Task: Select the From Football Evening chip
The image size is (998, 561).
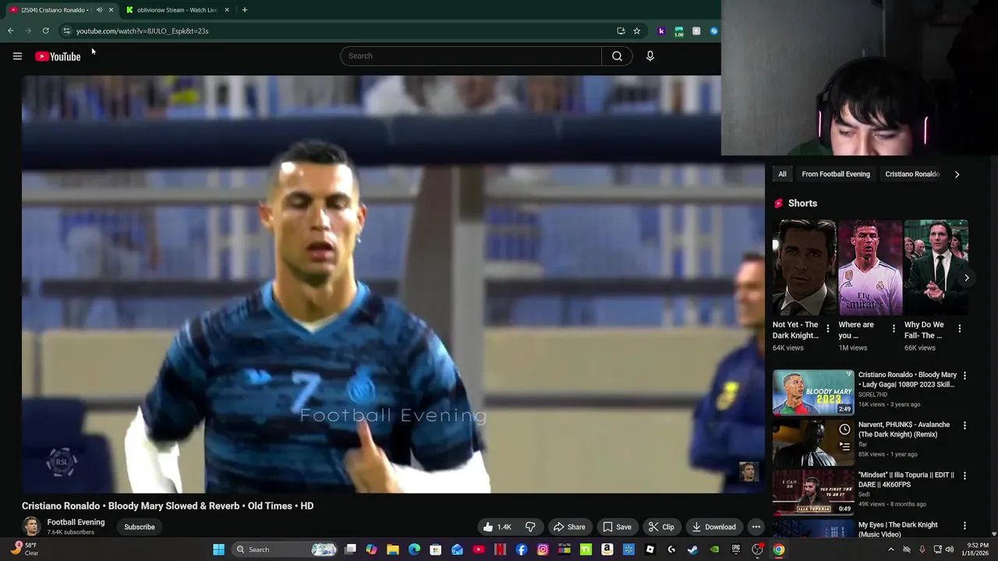Action: point(836,174)
